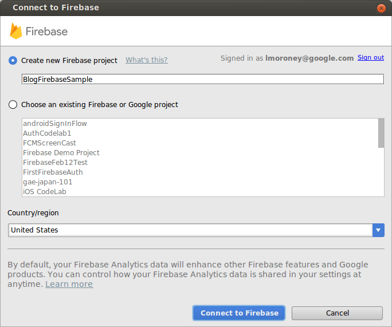Select Create new Firebase project option
Viewport: 392px width, 327px height.
(13, 60)
